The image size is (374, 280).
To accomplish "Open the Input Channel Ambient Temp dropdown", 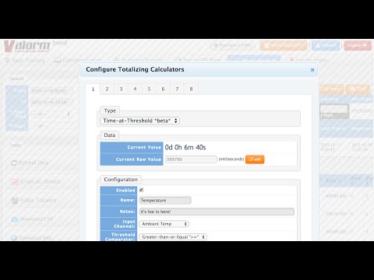I will click(x=164, y=224).
